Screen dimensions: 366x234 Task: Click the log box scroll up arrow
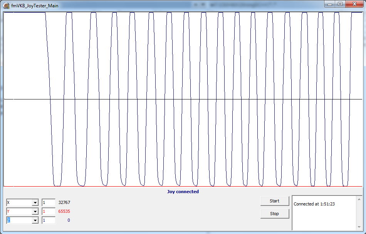tap(359, 199)
